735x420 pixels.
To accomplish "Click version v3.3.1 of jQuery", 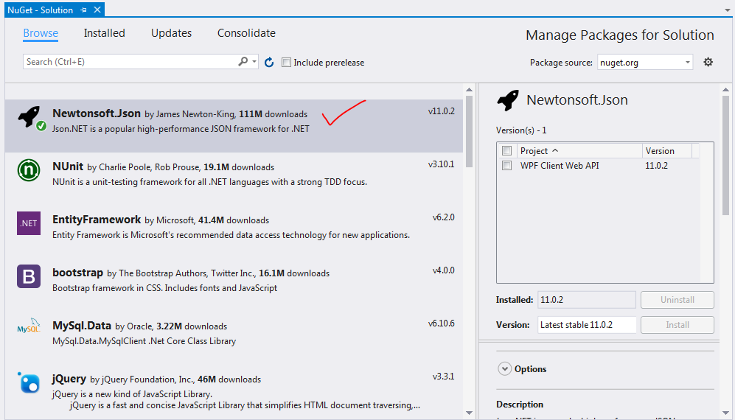I will coord(444,377).
